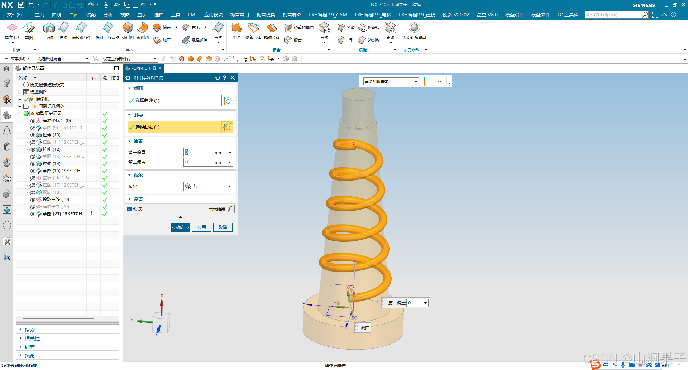Screen dimensions: 688x370
Task: Show hidden 螺旋 (18) feature
Action: click(33, 192)
